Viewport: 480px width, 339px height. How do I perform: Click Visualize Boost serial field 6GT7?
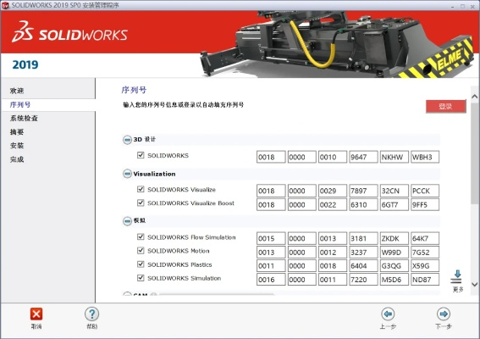pyautogui.click(x=394, y=204)
